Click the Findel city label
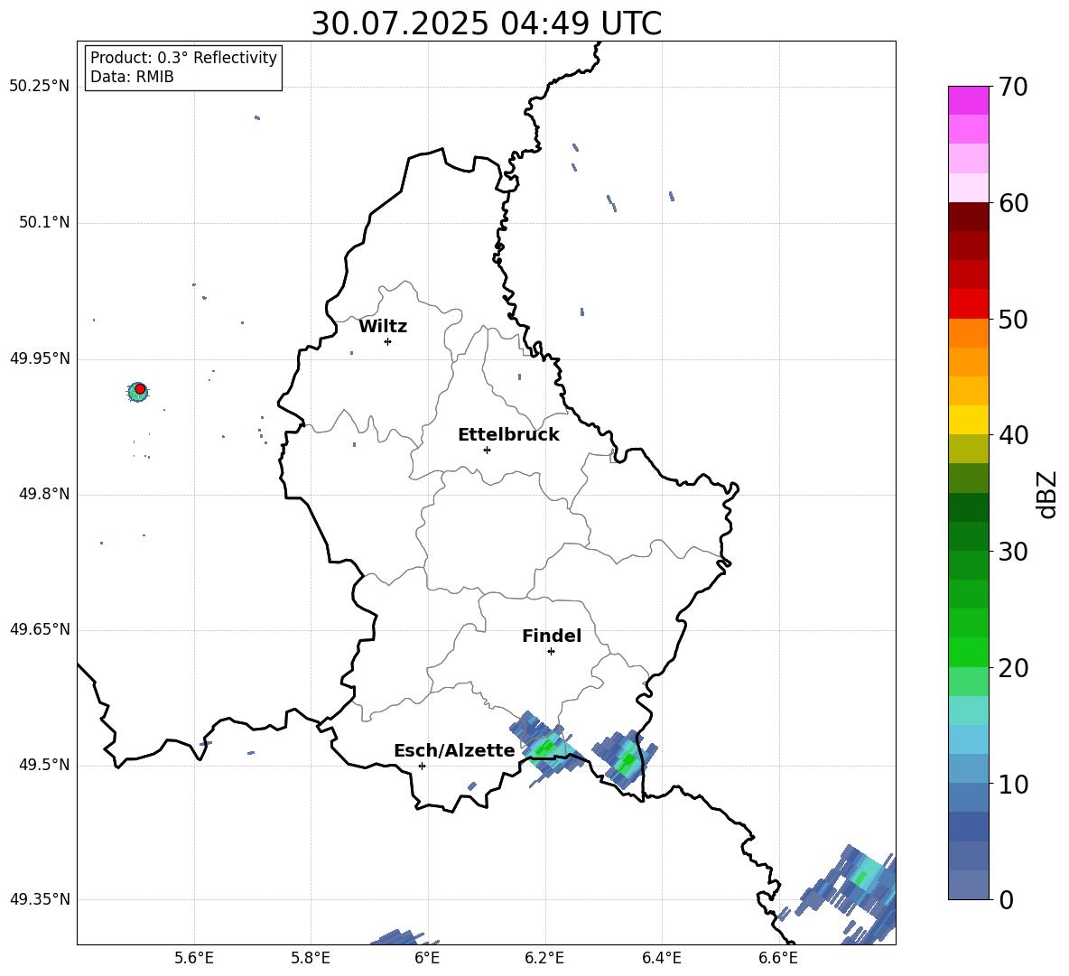1069x976 pixels. click(x=552, y=636)
